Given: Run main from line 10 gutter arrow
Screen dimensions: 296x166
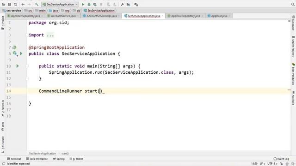Looking at the screenshot, I should pos(18,66).
